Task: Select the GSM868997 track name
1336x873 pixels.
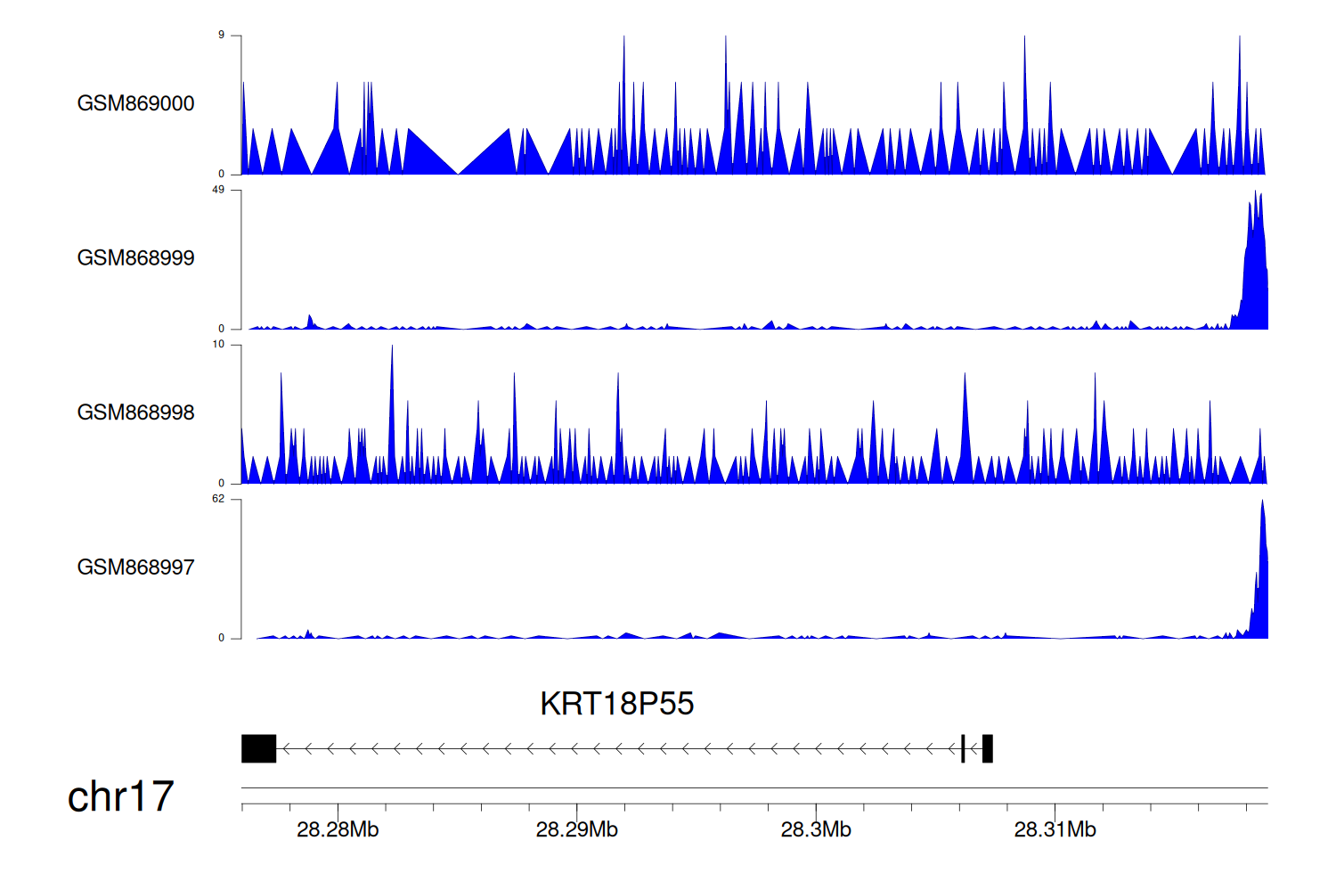Action: pyautogui.click(x=135, y=567)
